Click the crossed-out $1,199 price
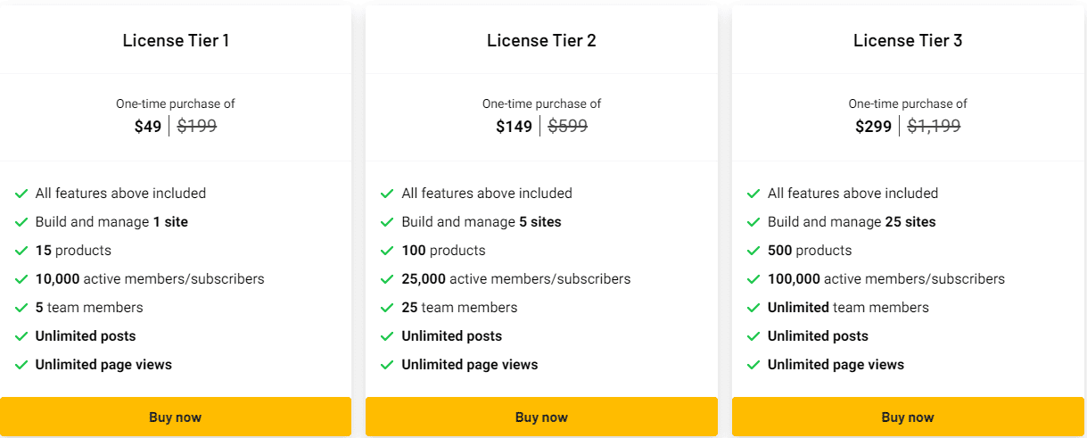1087x438 pixels. point(934,127)
